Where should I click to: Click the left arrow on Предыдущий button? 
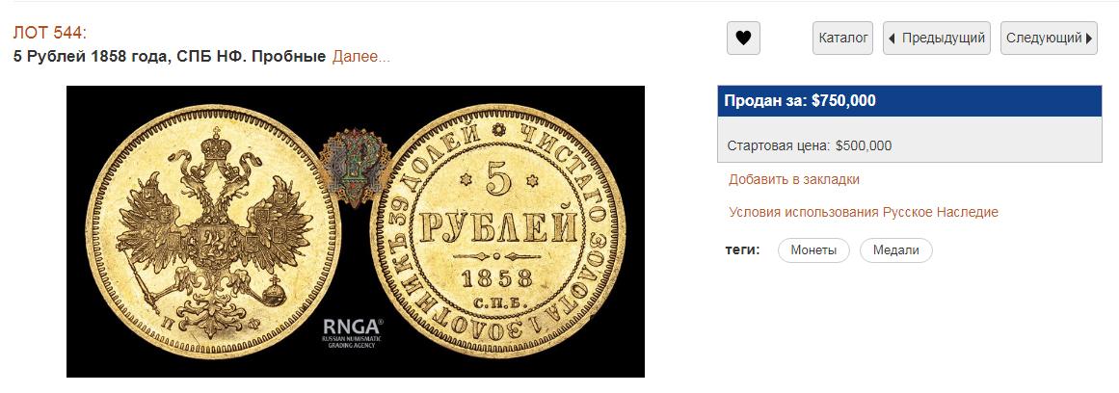tap(892, 39)
